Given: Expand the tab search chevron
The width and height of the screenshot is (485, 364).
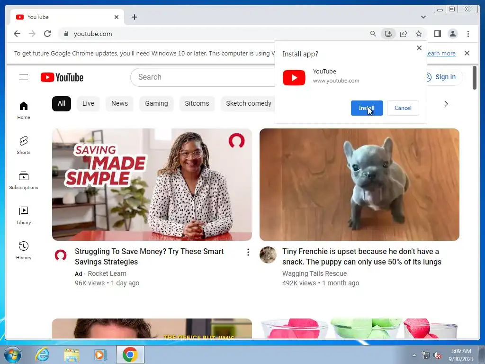Looking at the screenshot, I should pyautogui.click(x=423, y=17).
